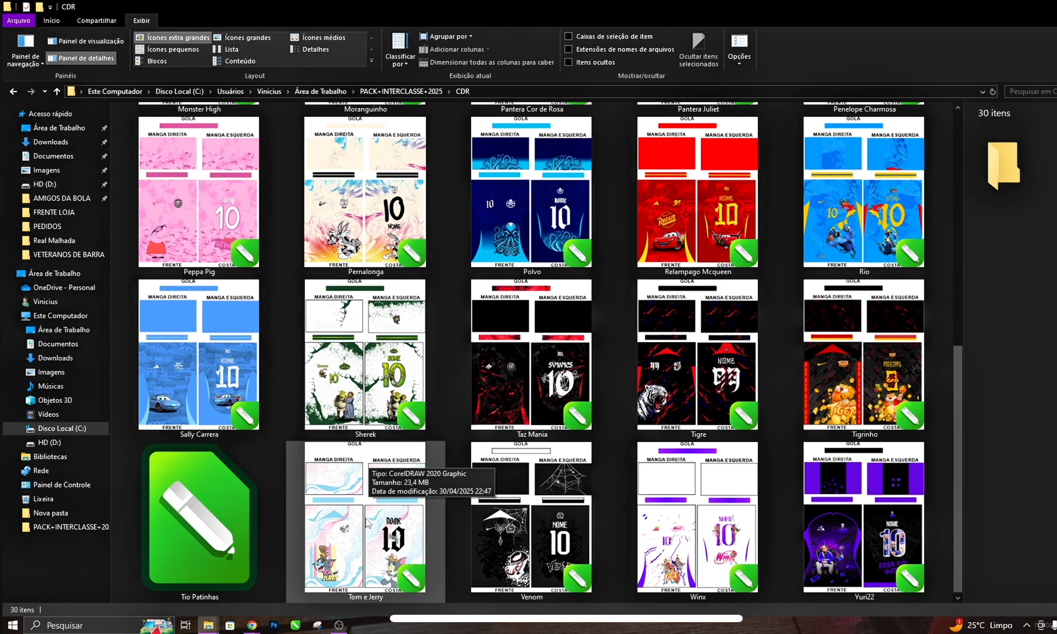The image size is (1057, 634).
Task: Go forward with the right arrow
Action: click(x=31, y=91)
